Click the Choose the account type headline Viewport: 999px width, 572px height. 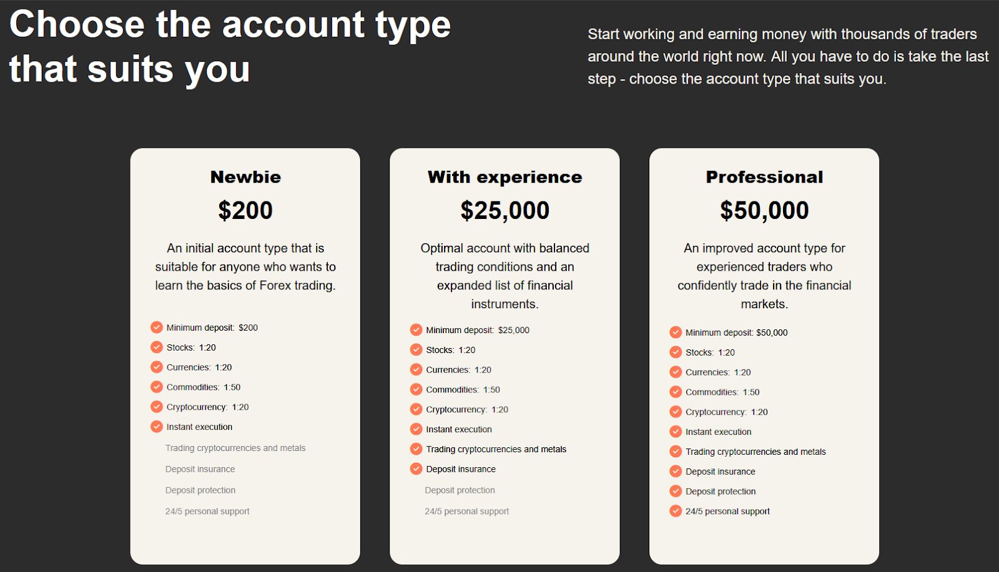point(230,47)
